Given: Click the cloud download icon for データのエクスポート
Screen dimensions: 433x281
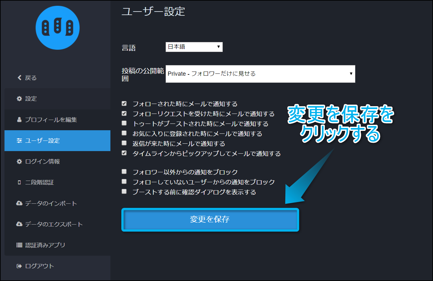Looking at the screenshot, I should 19,224.
